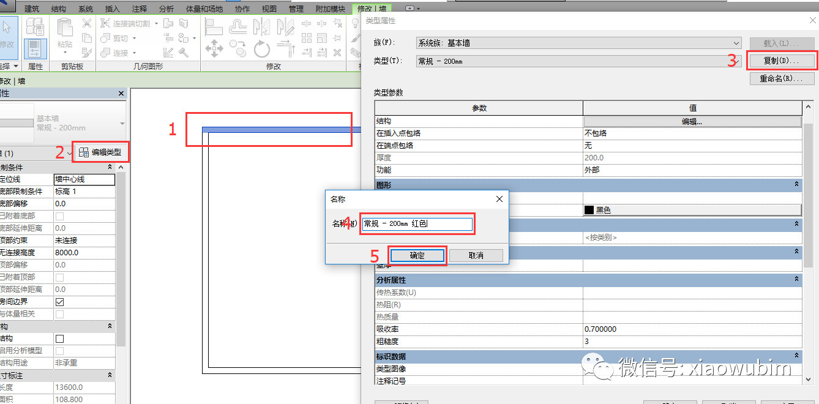The height and width of the screenshot is (404, 819).
Task: Click the 重命名(R)... button
Action: click(x=782, y=79)
